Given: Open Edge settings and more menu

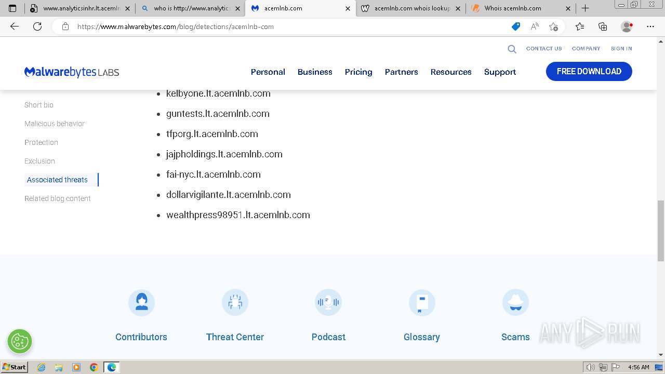Looking at the screenshot, I should point(650,26).
